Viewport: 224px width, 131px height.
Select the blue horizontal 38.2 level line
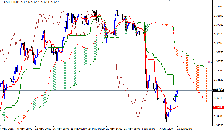point(83,64)
